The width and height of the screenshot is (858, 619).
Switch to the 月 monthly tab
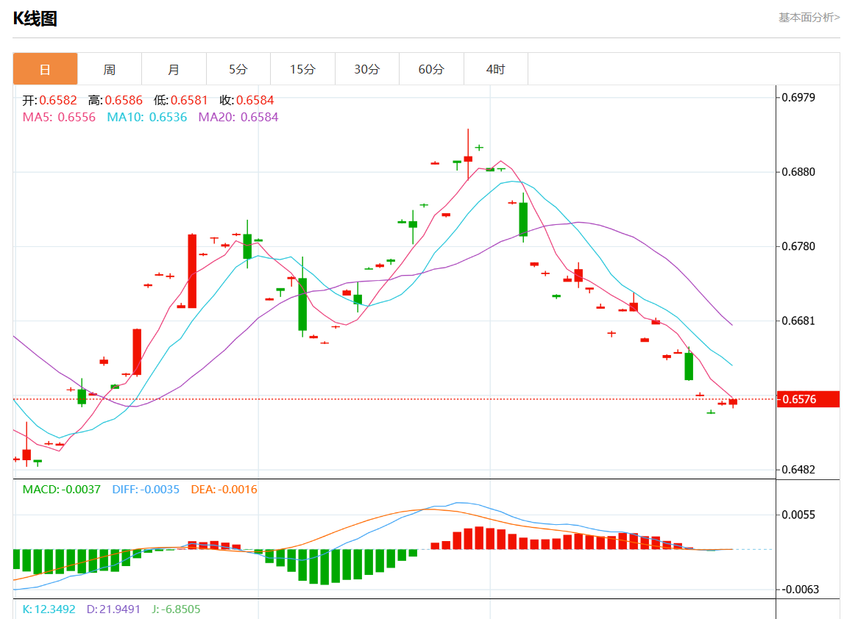coord(174,69)
